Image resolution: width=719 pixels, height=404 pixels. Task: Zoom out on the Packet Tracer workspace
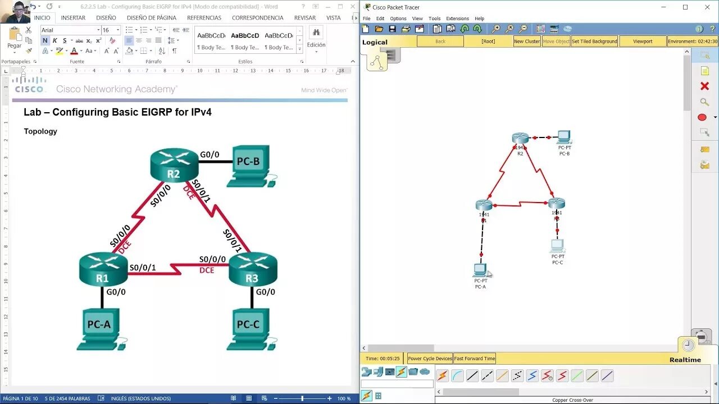click(523, 29)
